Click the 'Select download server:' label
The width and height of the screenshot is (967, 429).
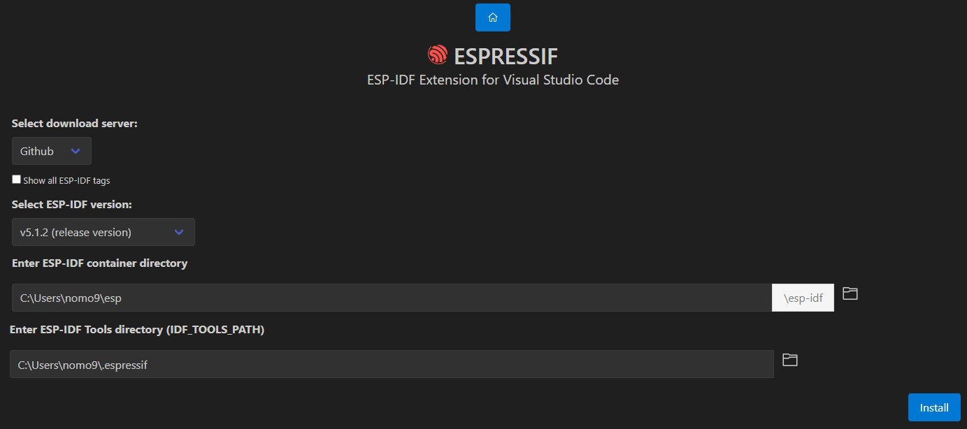pos(75,124)
